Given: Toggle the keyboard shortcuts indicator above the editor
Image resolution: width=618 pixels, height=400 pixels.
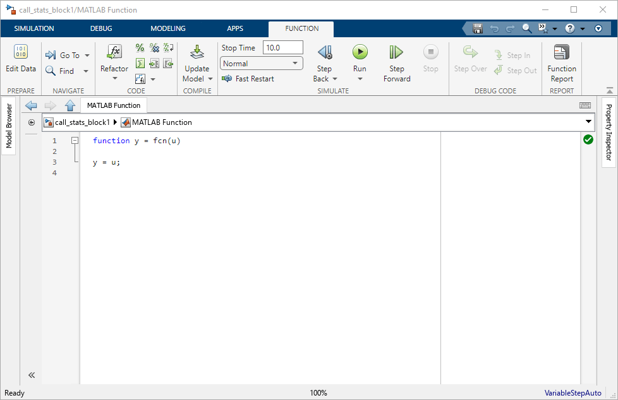Looking at the screenshot, I should point(585,105).
